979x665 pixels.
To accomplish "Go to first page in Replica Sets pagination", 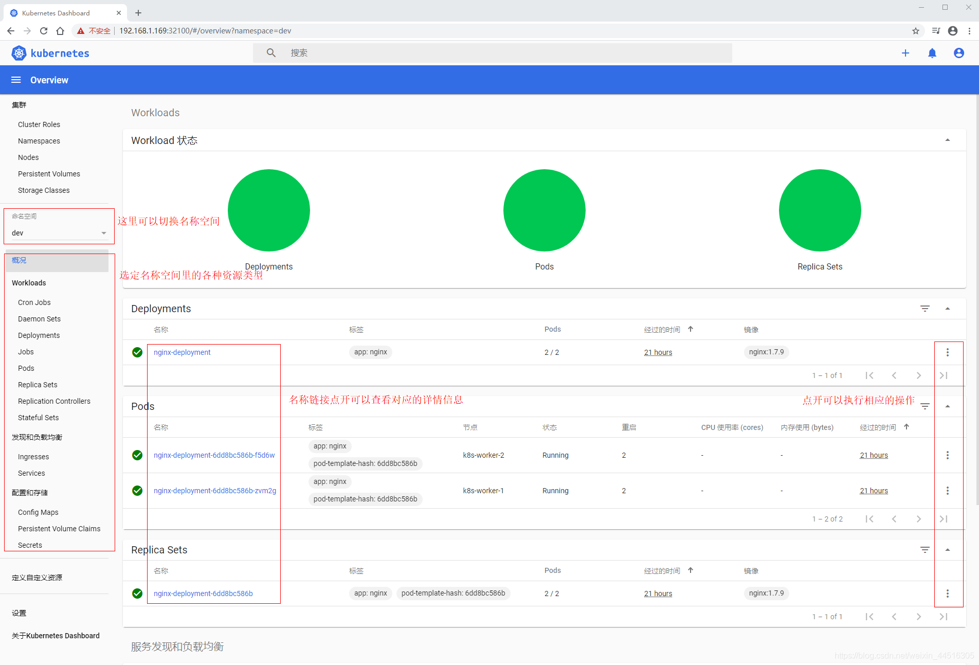I will 869,617.
